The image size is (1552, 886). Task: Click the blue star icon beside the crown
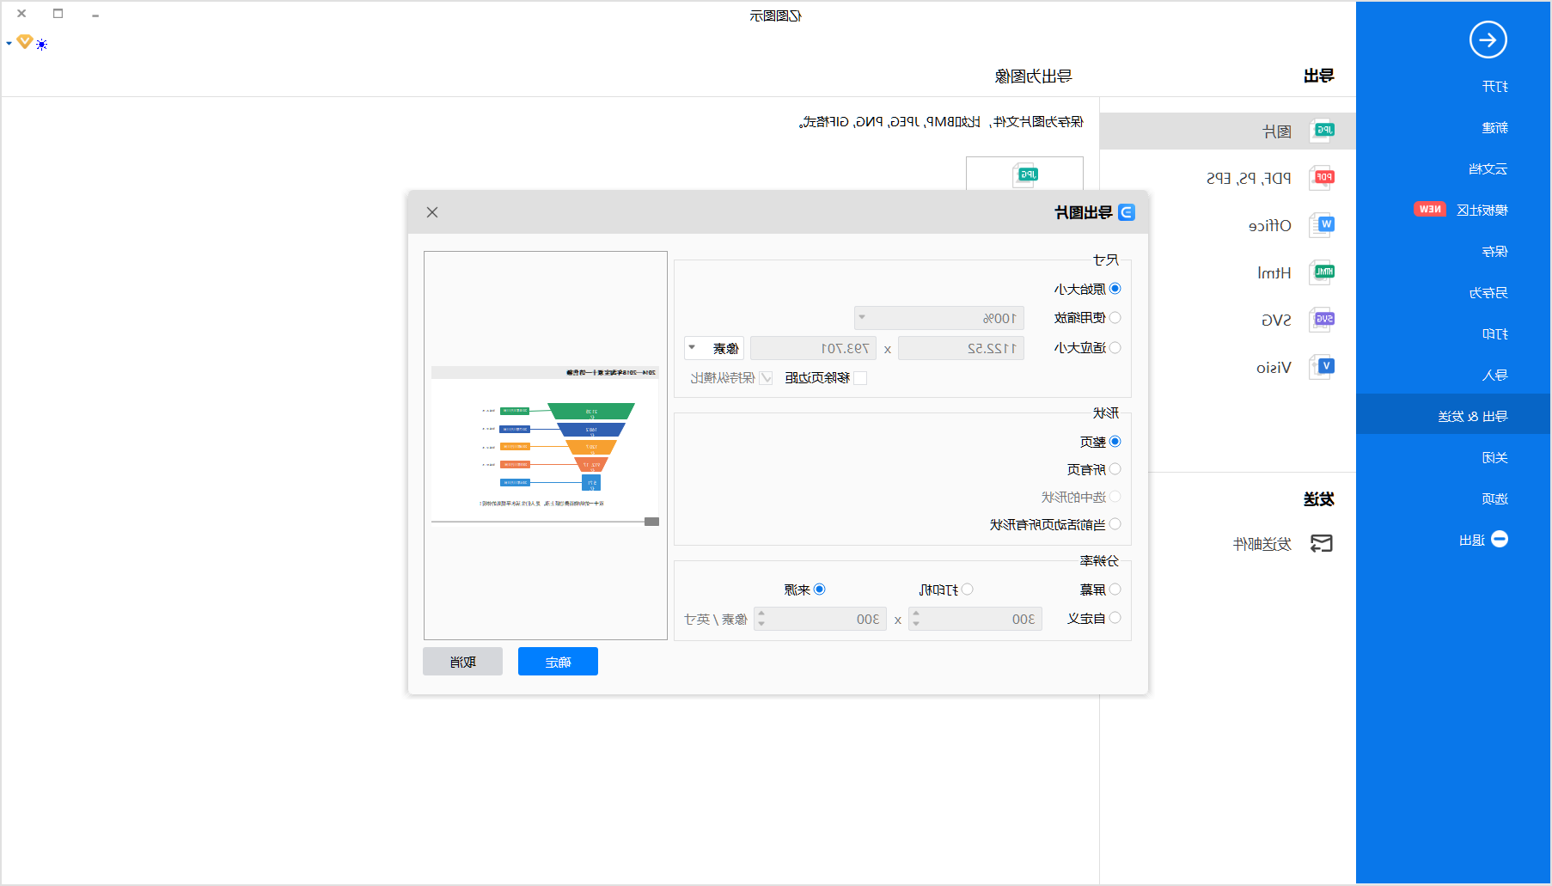click(41, 45)
